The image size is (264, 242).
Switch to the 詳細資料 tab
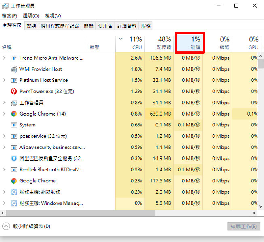tap(127, 26)
